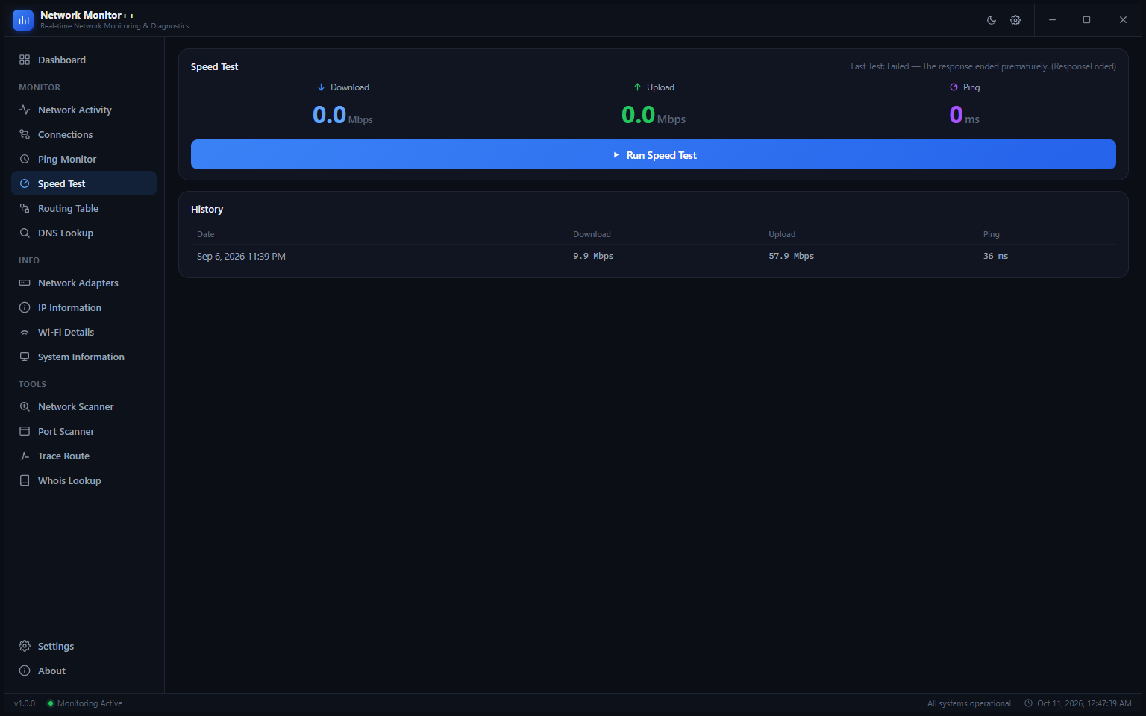Click All systems operational status text
Screen dimensions: 1146x716
[x=968, y=703]
